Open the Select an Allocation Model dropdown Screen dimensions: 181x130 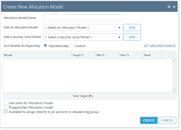tap(83, 28)
